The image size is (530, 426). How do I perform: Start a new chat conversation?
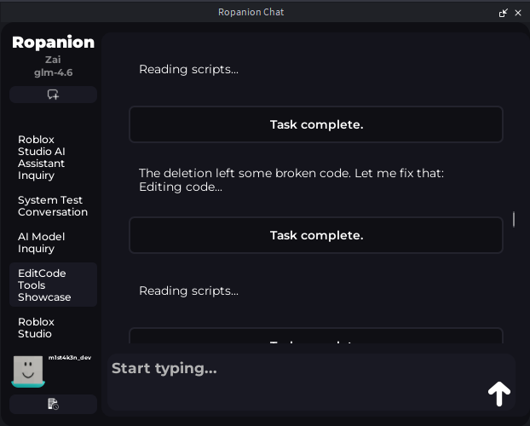point(53,95)
